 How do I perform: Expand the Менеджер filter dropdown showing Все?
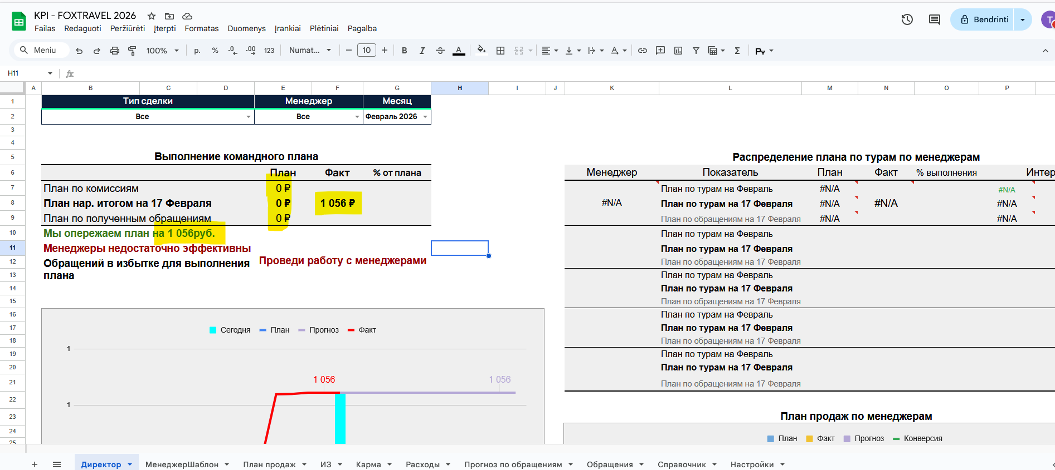(x=357, y=117)
